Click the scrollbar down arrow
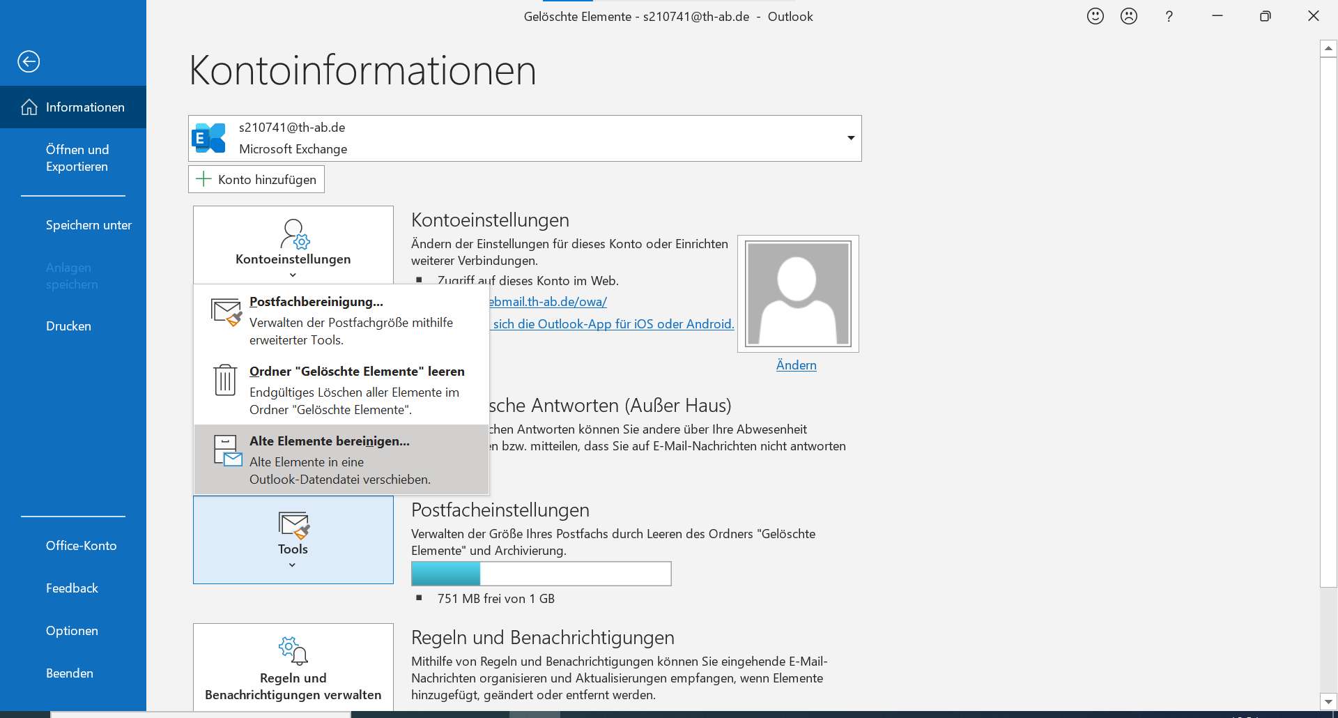 (1328, 702)
